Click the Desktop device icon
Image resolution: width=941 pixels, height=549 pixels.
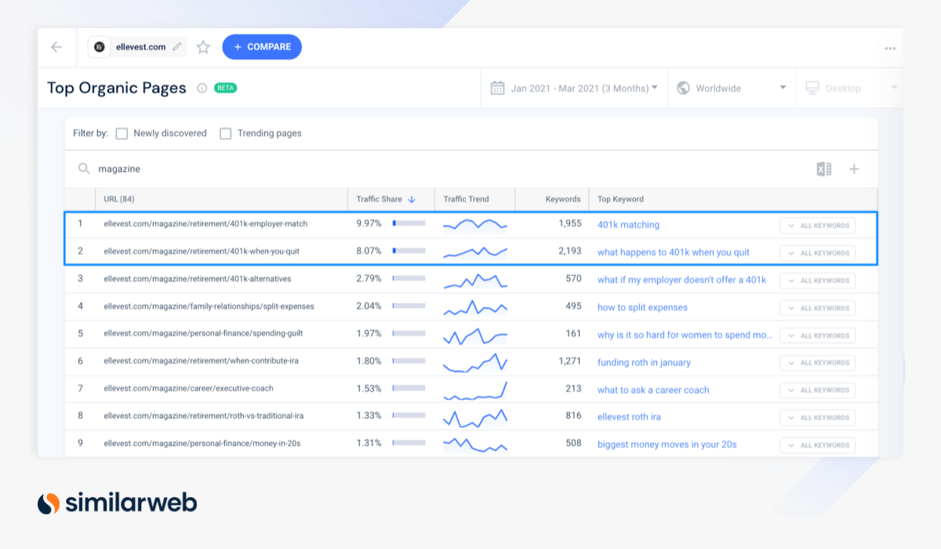pyautogui.click(x=814, y=88)
